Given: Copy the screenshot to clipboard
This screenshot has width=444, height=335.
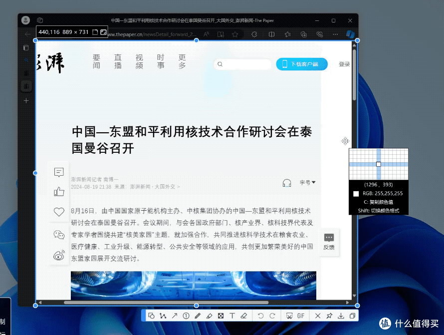Looking at the screenshot, I should (x=352, y=316).
